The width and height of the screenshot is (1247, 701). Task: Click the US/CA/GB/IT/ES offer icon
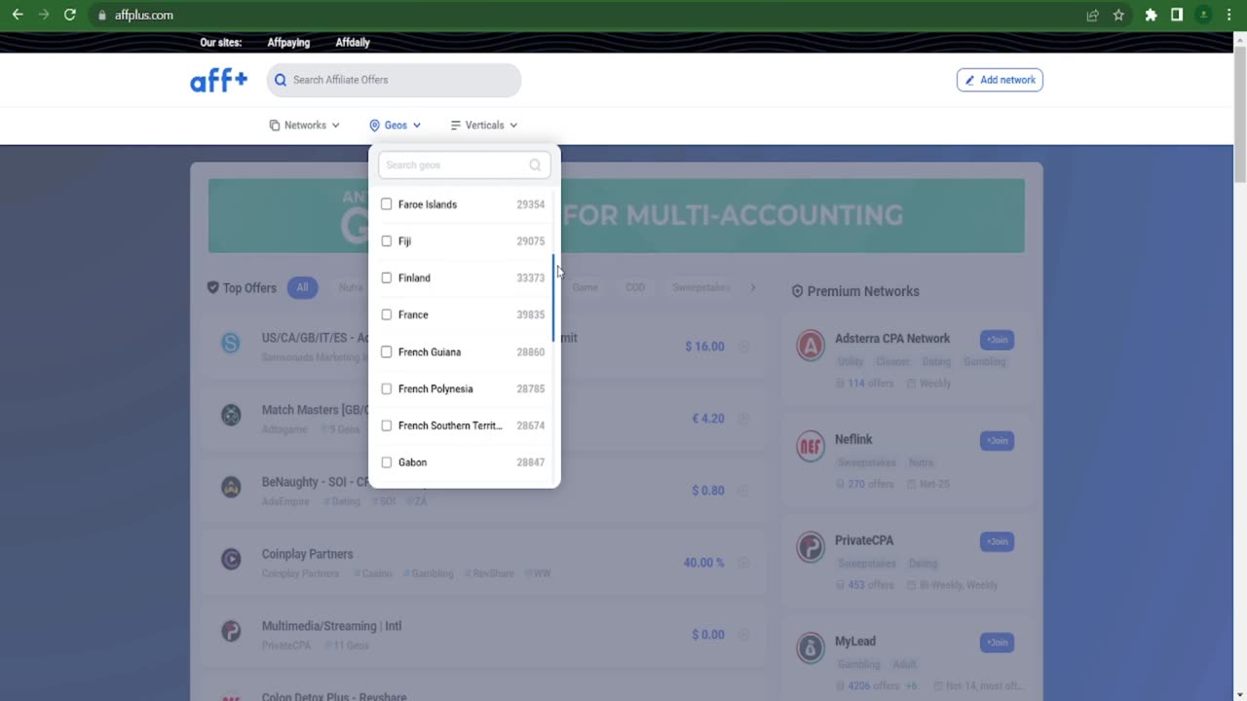tap(231, 344)
